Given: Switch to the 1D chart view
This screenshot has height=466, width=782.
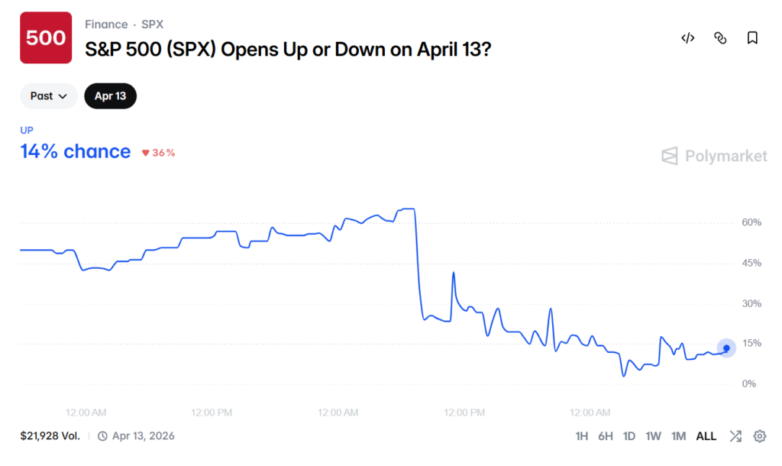Looking at the screenshot, I should [629, 435].
